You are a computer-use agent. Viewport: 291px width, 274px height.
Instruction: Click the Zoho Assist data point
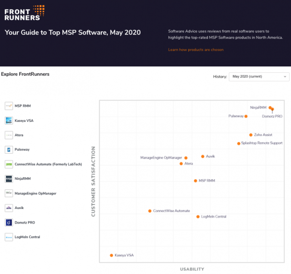pyautogui.click(x=251, y=135)
